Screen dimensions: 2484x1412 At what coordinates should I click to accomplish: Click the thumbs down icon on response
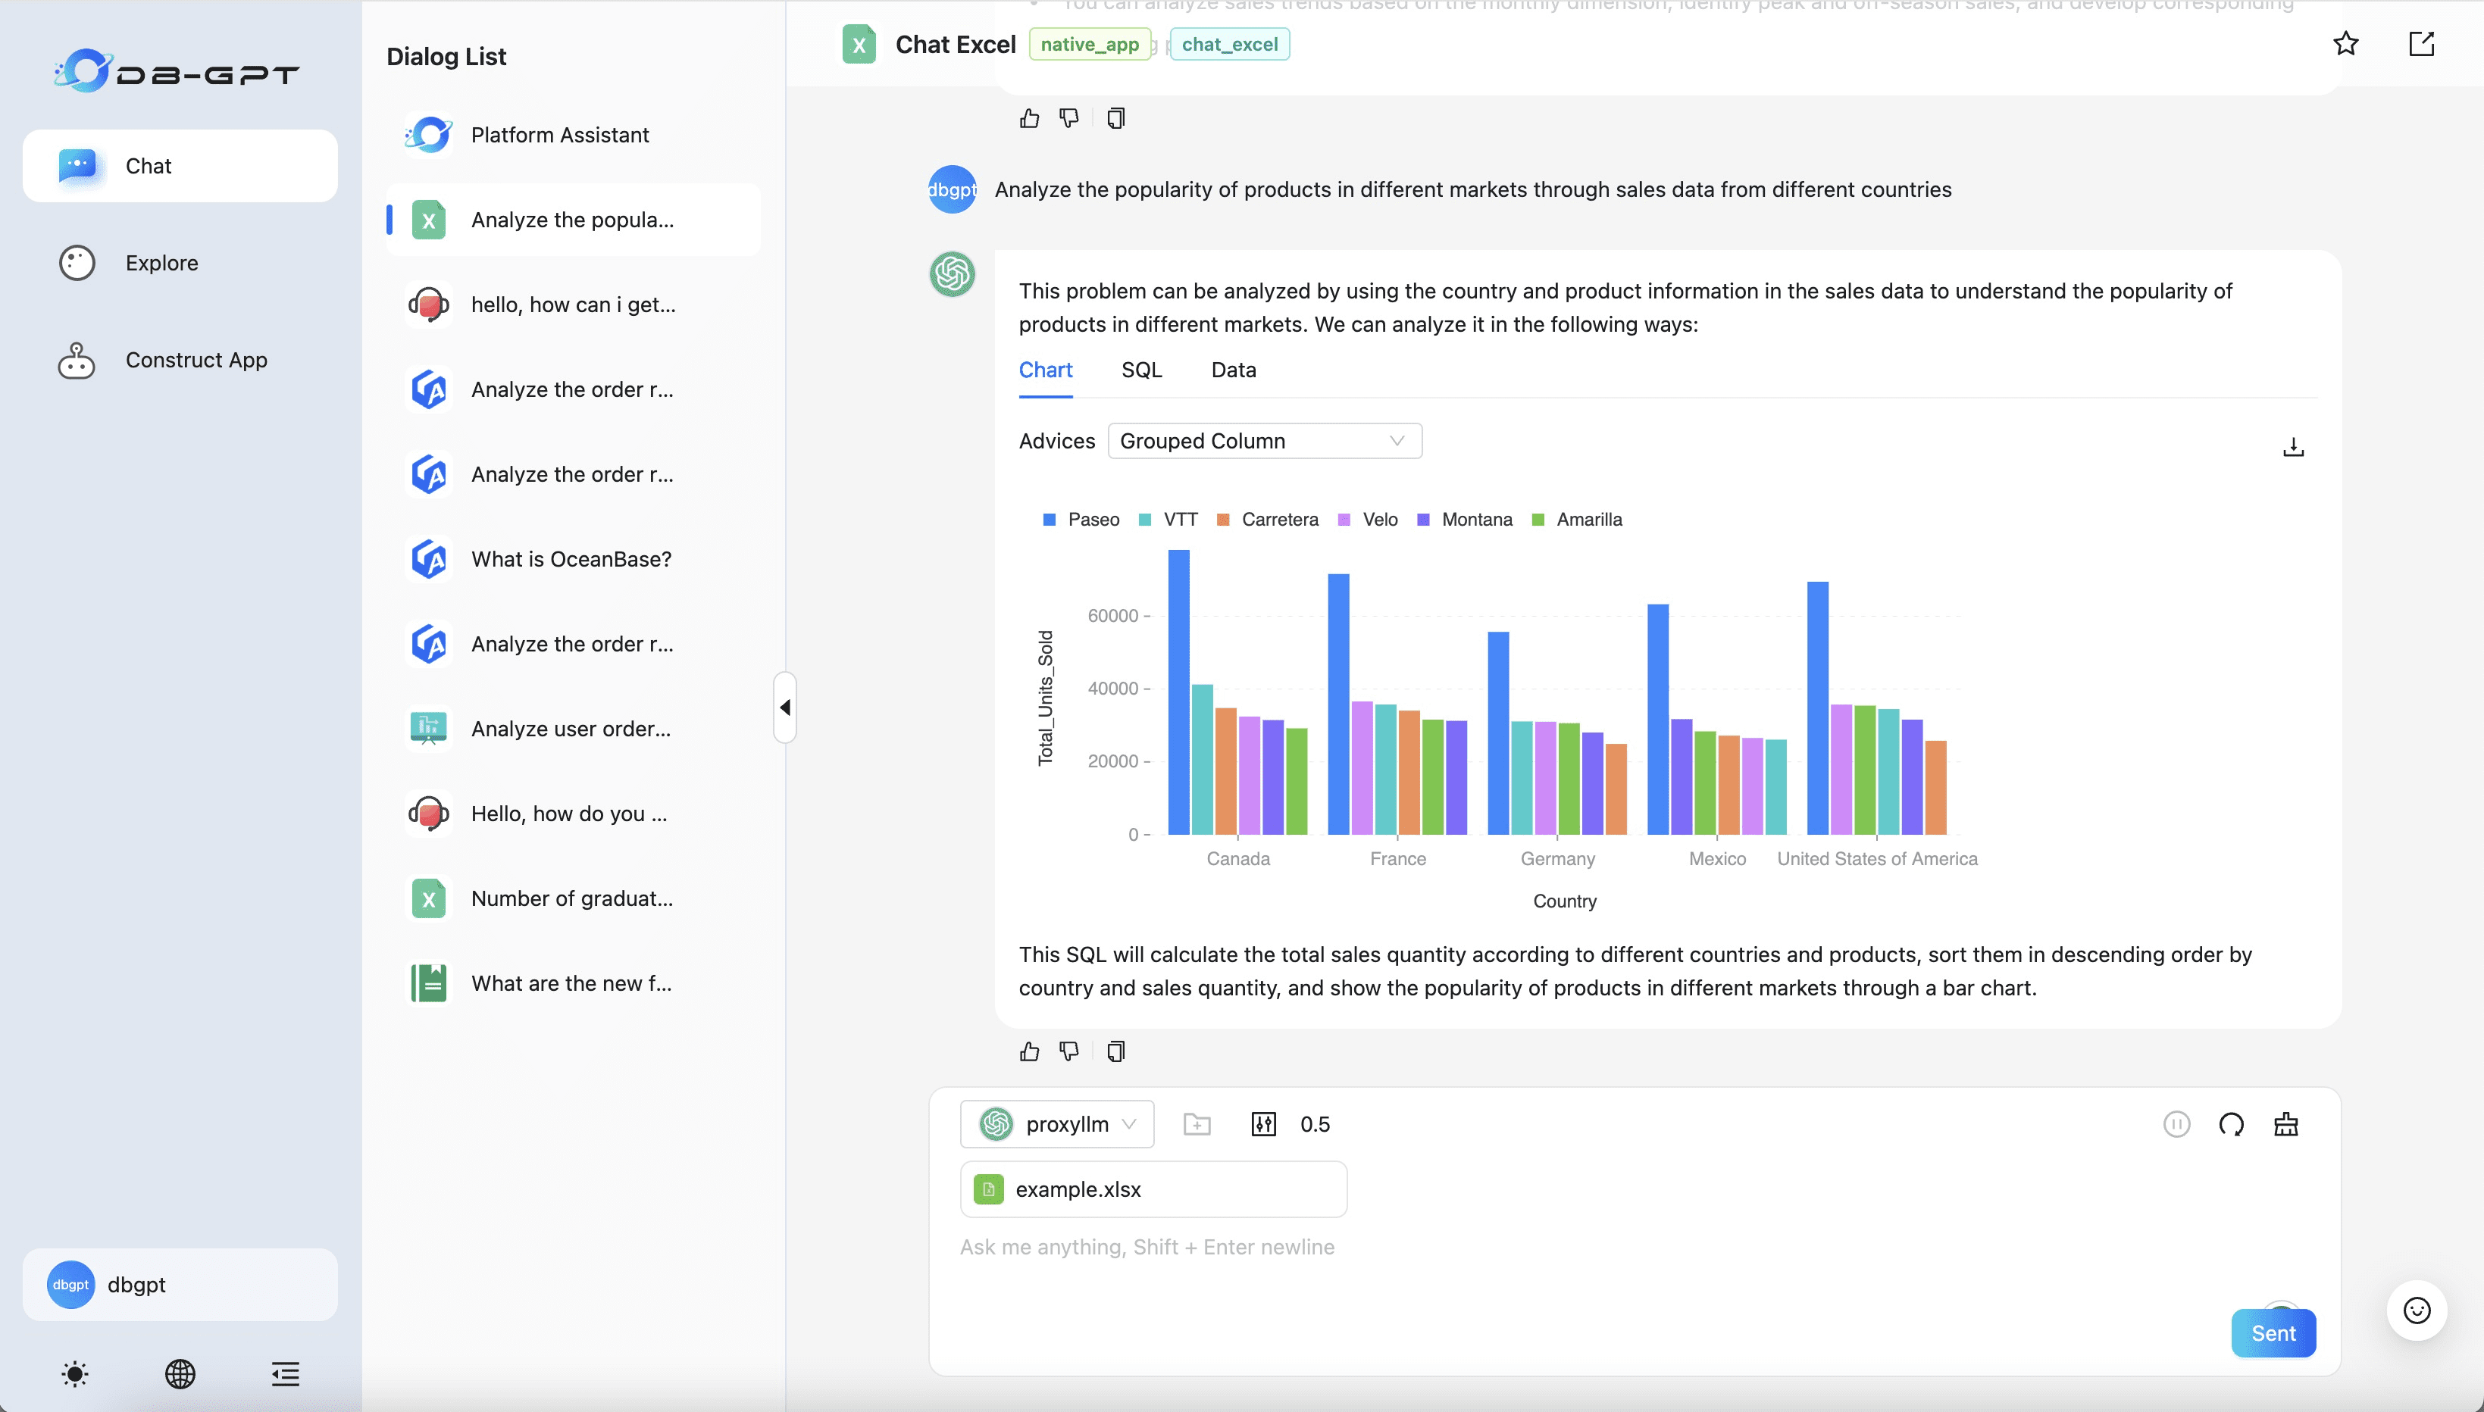pos(1070,1051)
